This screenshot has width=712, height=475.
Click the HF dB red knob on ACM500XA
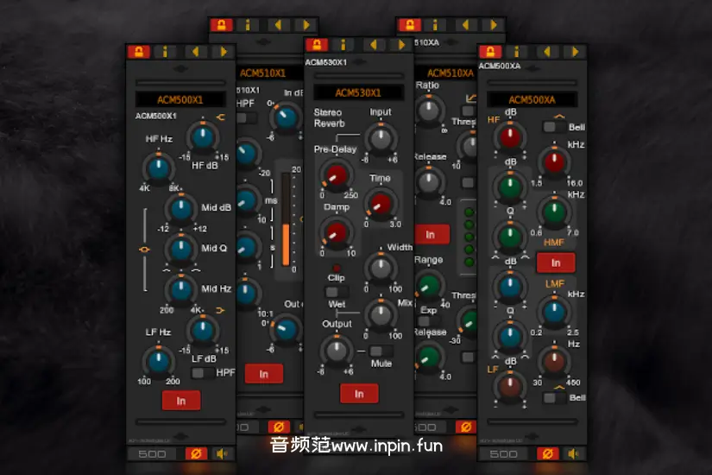coord(510,137)
